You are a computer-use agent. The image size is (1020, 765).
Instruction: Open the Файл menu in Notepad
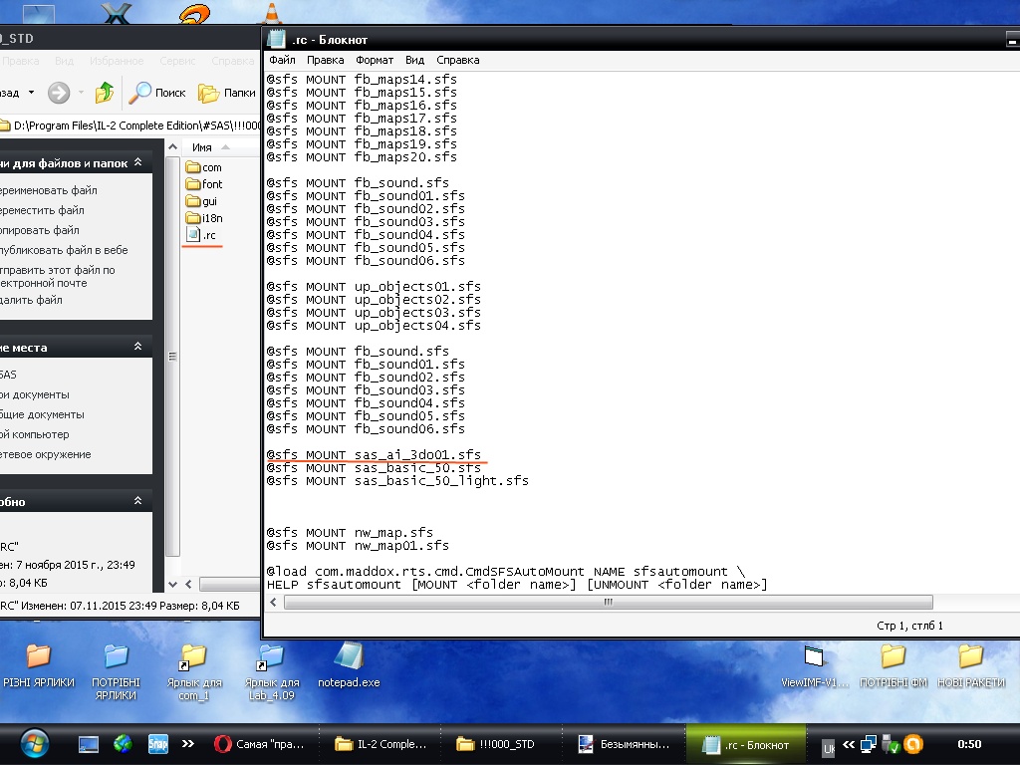(282, 60)
